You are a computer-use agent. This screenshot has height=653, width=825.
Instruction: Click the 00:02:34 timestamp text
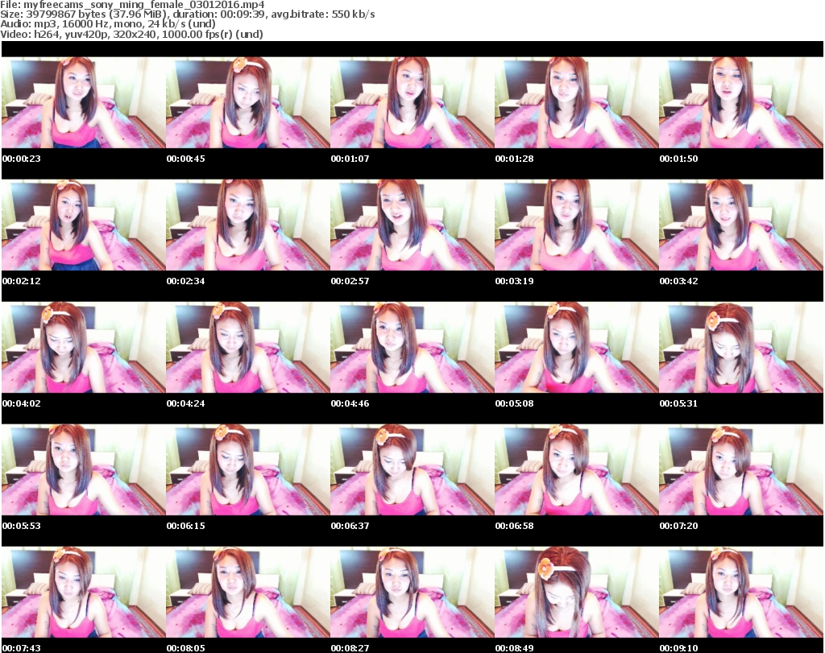(x=186, y=281)
